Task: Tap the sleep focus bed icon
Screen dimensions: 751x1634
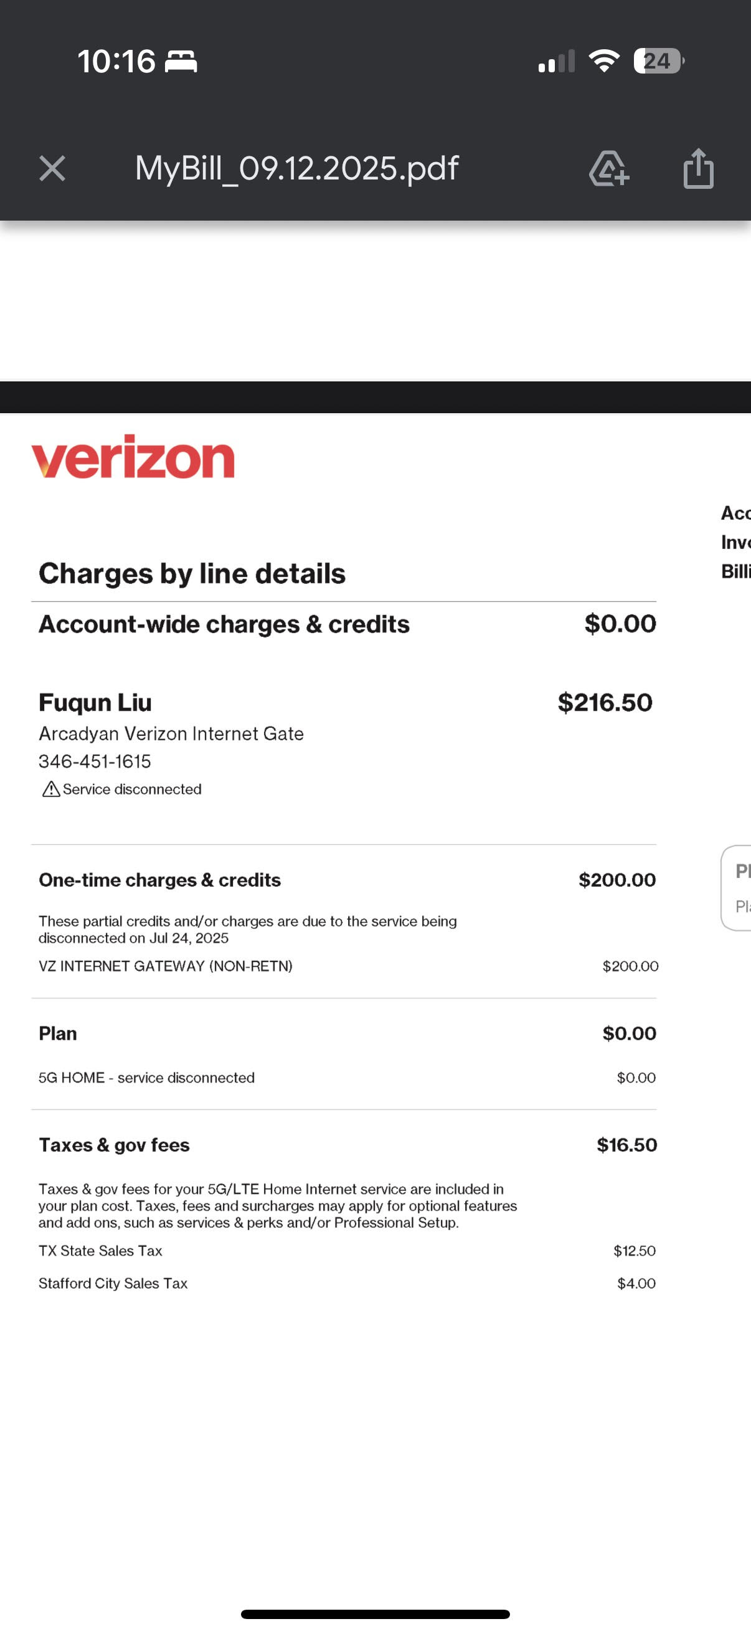Action: [181, 62]
